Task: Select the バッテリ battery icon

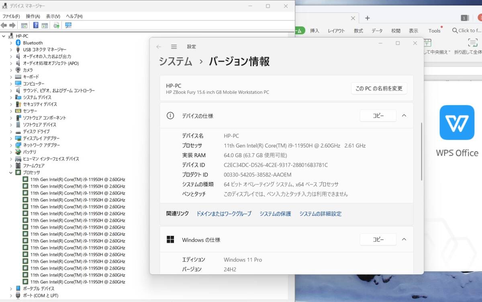Action: (x=18, y=152)
